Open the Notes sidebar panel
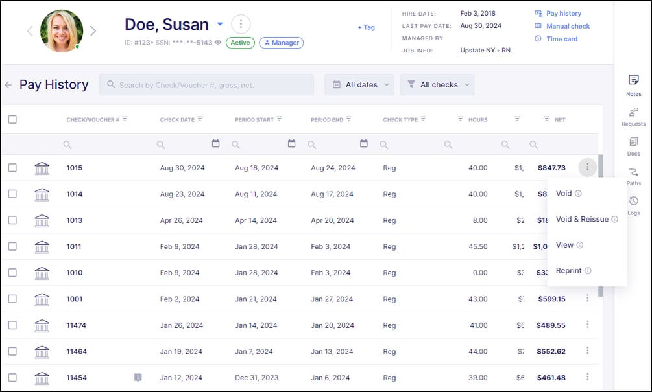652x392 pixels. [x=633, y=84]
